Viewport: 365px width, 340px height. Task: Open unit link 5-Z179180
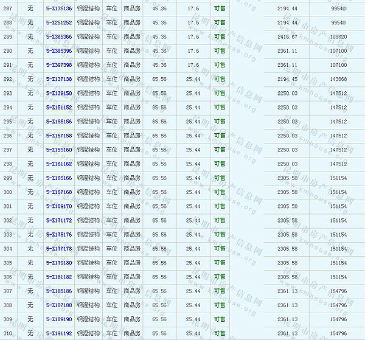(58, 263)
